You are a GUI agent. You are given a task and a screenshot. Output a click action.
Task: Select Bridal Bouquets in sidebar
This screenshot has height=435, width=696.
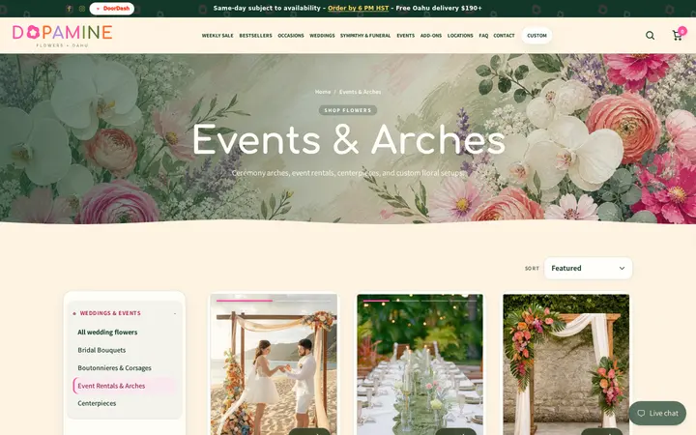(101, 350)
